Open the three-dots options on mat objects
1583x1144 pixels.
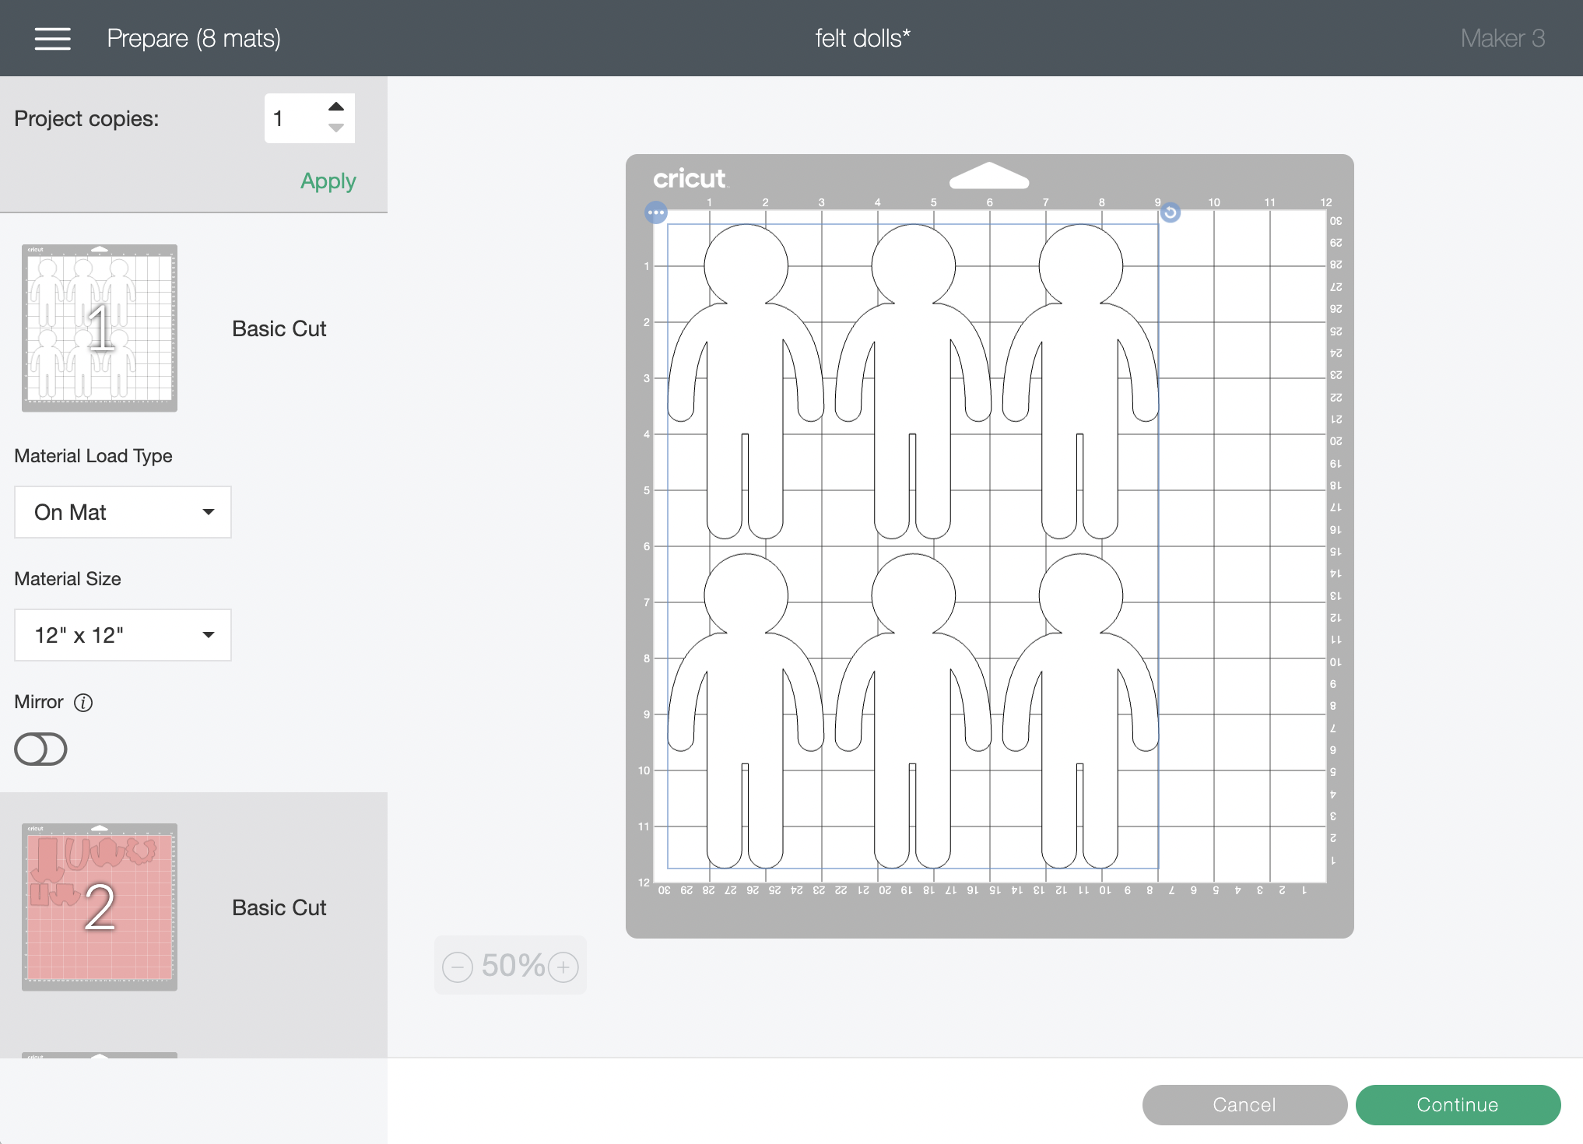point(656,212)
